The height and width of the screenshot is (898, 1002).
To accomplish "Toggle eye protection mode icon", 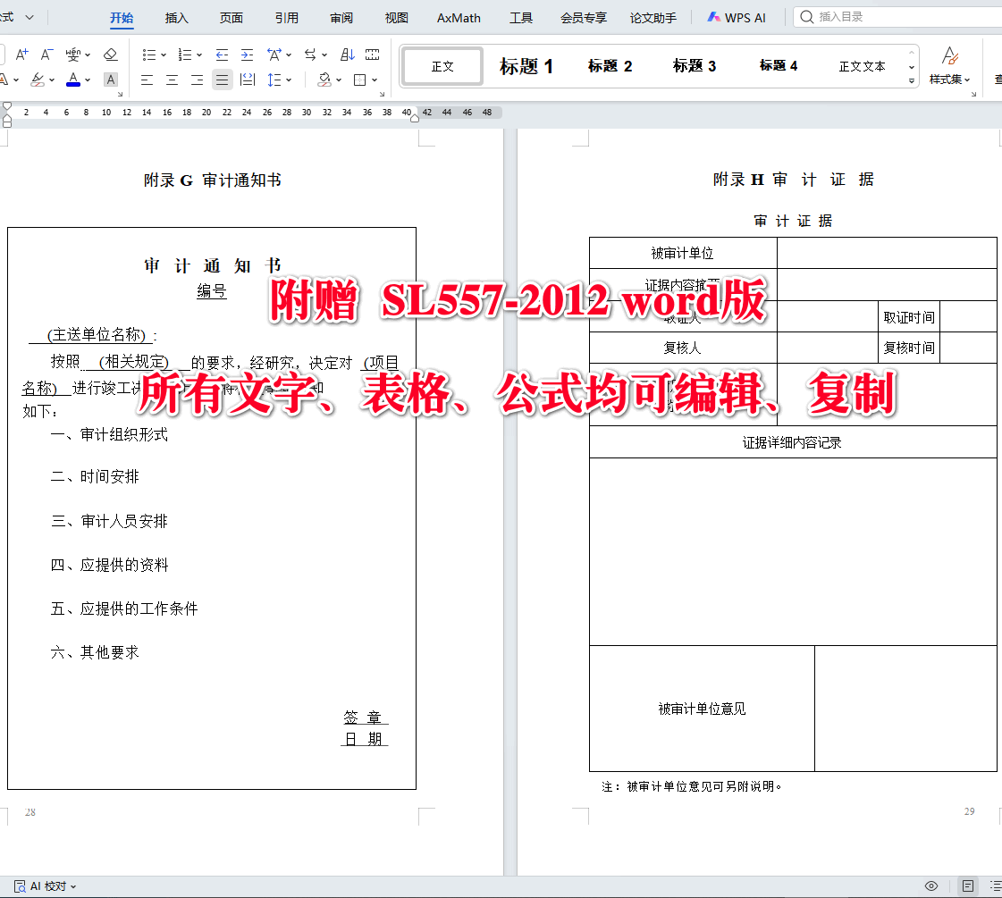I will pyautogui.click(x=931, y=885).
